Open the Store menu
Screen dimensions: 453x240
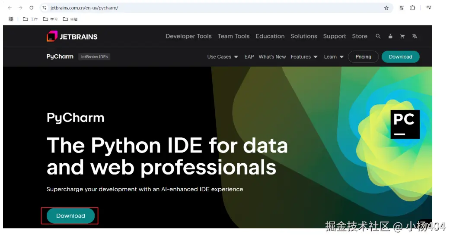[x=360, y=36]
